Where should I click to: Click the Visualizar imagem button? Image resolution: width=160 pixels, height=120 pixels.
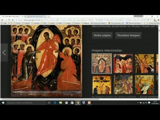pyautogui.click(x=128, y=35)
